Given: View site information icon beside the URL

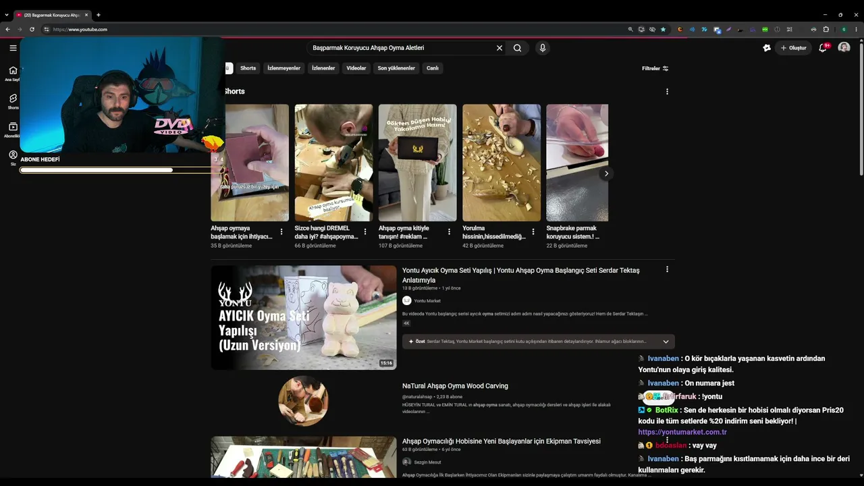Looking at the screenshot, I should pos(46,30).
